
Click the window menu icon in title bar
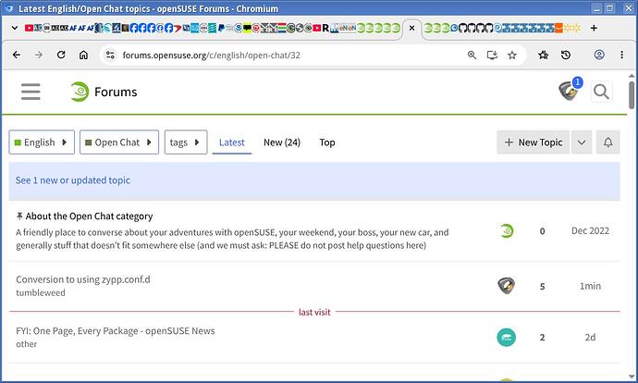click(x=8, y=8)
